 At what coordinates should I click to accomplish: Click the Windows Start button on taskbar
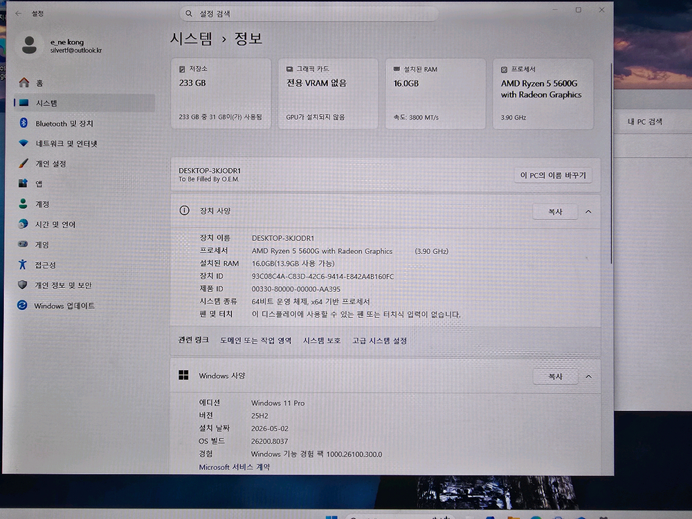[331, 517]
